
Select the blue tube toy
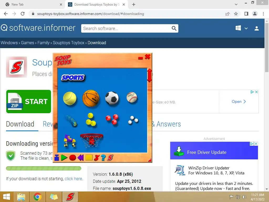click(x=71, y=120)
